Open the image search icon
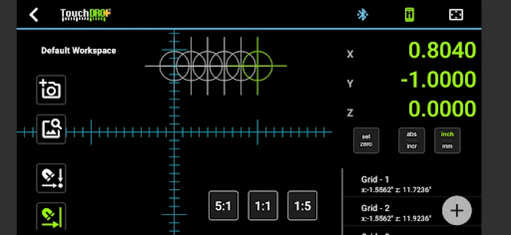 51,129
